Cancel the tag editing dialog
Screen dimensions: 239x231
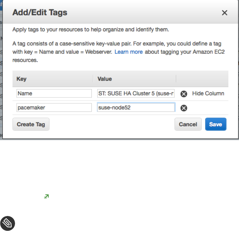pos(188,124)
